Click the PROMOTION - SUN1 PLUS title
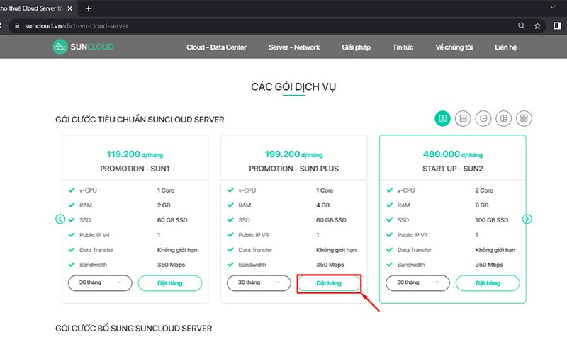 tap(293, 169)
